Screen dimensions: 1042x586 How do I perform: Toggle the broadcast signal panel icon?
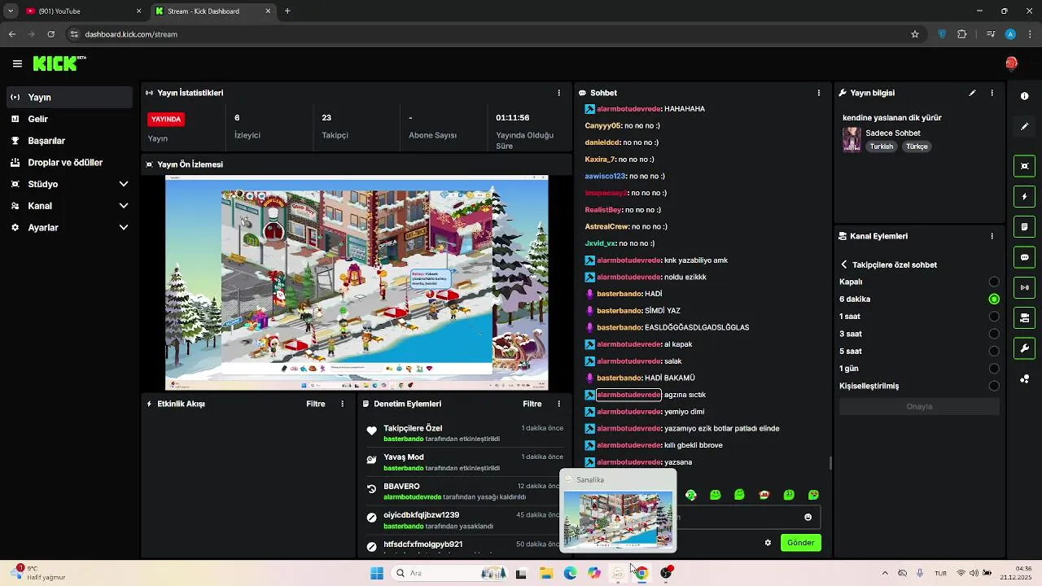point(1024,287)
